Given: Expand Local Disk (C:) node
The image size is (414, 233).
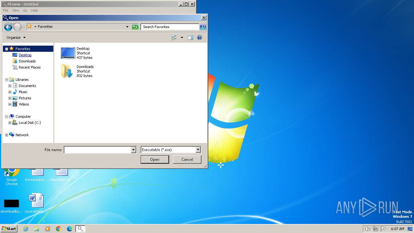Looking at the screenshot, I should click(x=10, y=123).
